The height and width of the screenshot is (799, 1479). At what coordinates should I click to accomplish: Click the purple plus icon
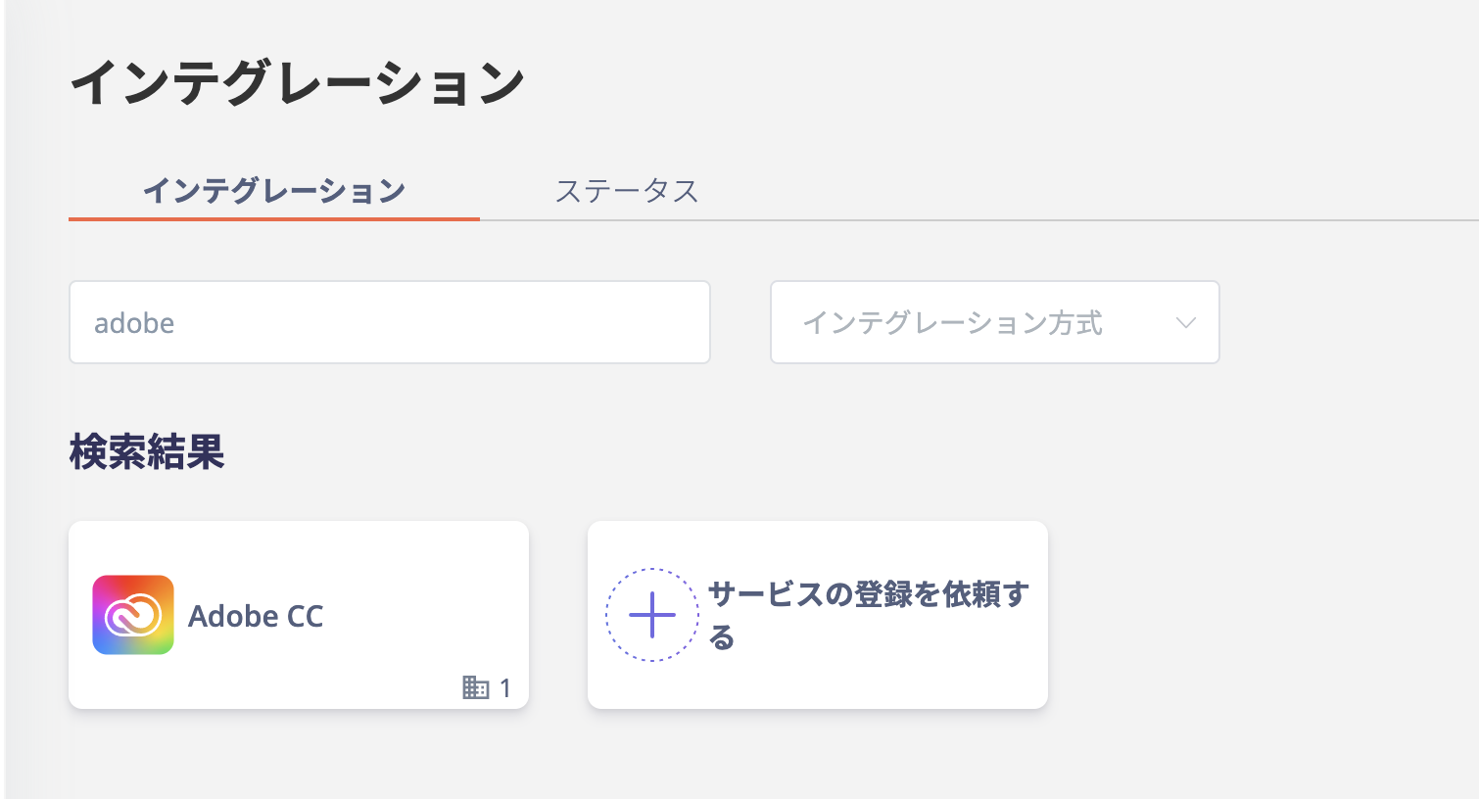tap(652, 615)
